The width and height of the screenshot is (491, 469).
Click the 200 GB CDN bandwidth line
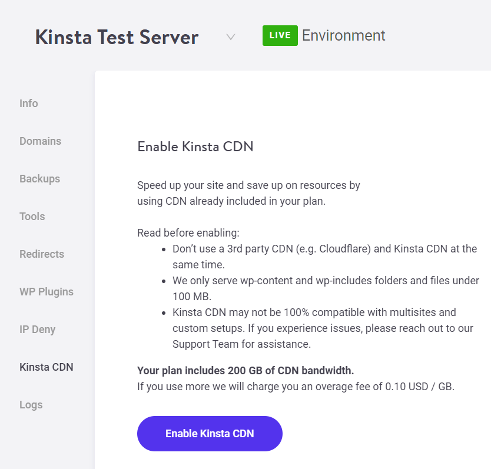[x=245, y=371]
